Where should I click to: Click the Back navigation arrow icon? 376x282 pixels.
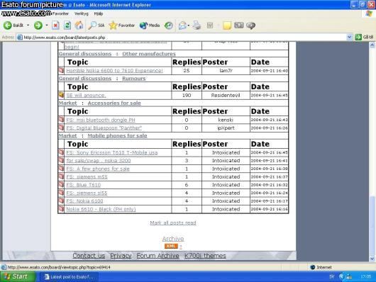[7, 26]
